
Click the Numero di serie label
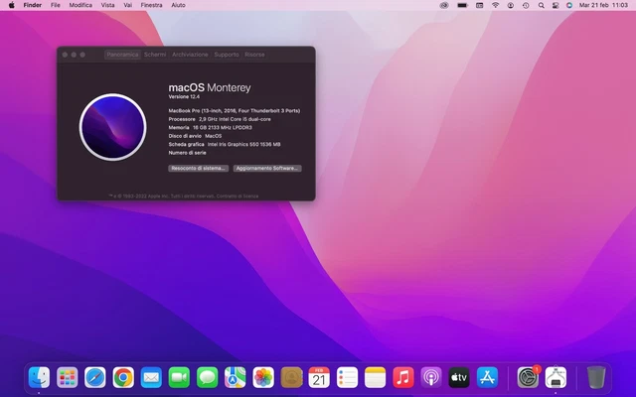(187, 153)
